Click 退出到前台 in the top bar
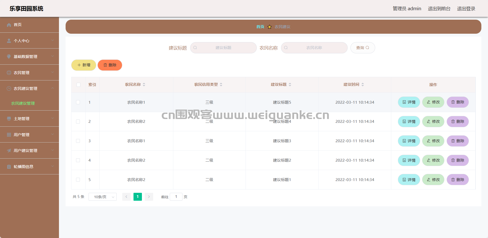 click(x=439, y=9)
